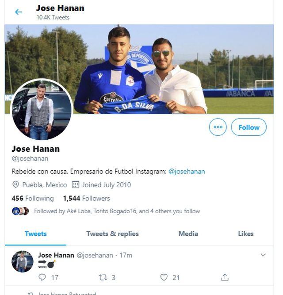Open the large profile picture
Screen dimensions: 283x295
click(42, 110)
